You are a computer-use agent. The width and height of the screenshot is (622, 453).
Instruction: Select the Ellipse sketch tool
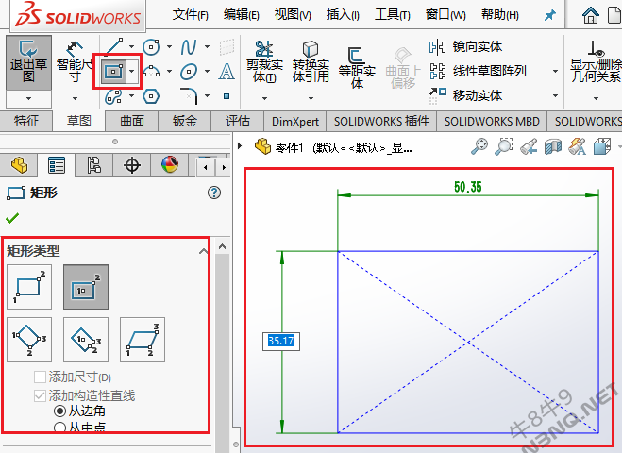click(x=189, y=72)
